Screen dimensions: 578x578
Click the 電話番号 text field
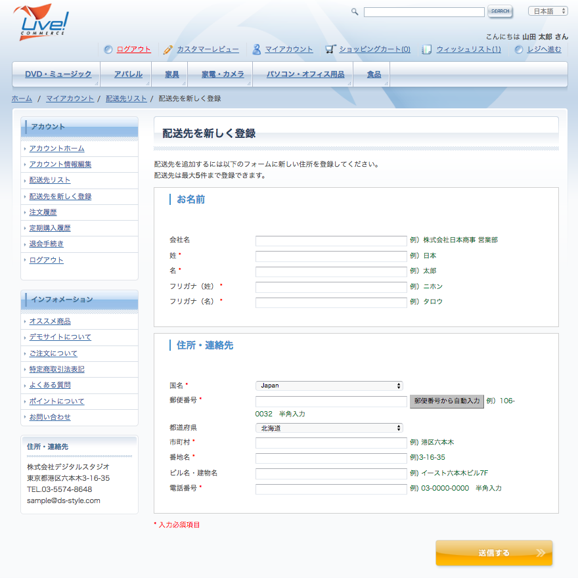(331, 489)
